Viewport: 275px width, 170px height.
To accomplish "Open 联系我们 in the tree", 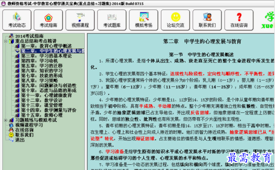I will tap(25, 135).
